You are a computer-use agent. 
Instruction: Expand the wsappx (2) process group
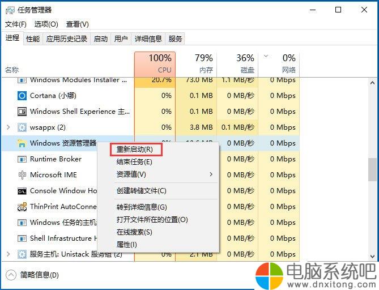coord(8,127)
